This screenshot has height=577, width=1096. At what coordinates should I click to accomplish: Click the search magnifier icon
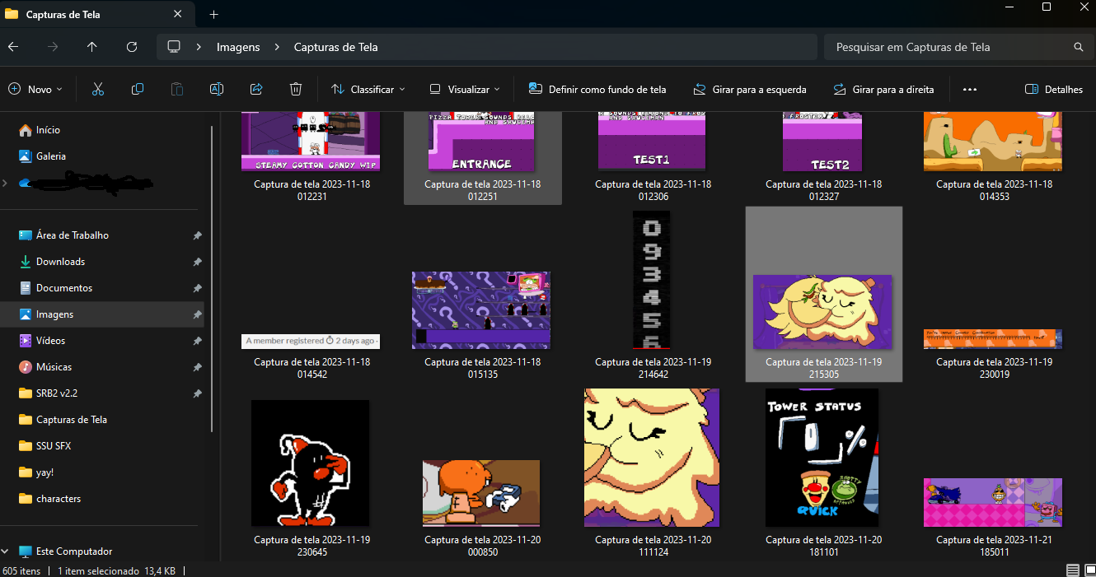click(x=1079, y=47)
